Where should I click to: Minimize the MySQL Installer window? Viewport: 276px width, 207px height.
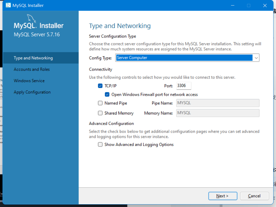pyautogui.click(x=232, y=6)
